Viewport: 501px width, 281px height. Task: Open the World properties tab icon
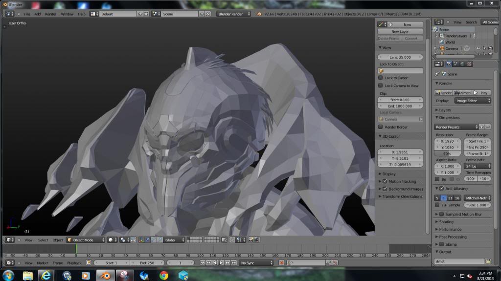(463, 64)
